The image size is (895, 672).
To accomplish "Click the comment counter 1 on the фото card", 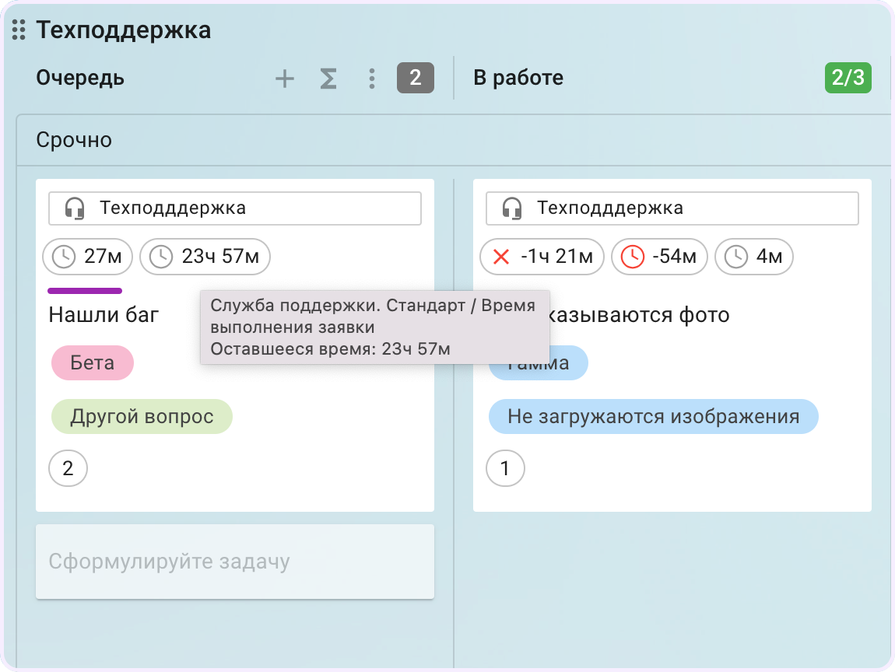I will click(x=505, y=468).
